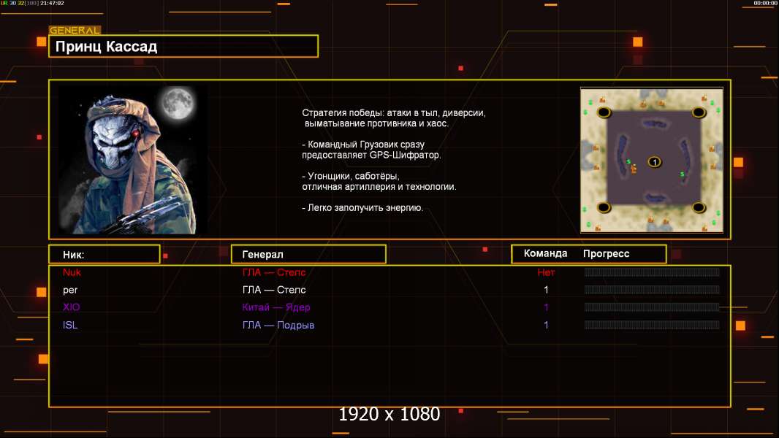The width and height of the screenshot is (779, 438).
Task: Select start position 1 marker on minimap
Action: coord(654,162)
